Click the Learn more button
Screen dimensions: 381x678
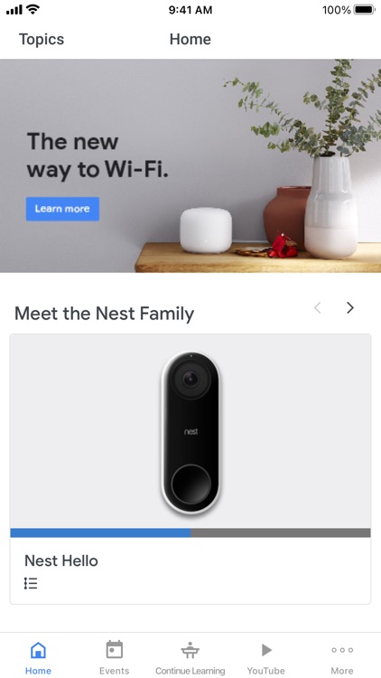(62, 209)
